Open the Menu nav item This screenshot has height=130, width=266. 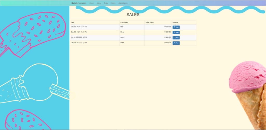point(99,3)
